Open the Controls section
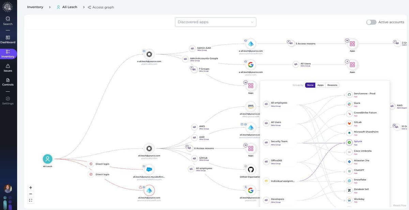 coord(8,82)
